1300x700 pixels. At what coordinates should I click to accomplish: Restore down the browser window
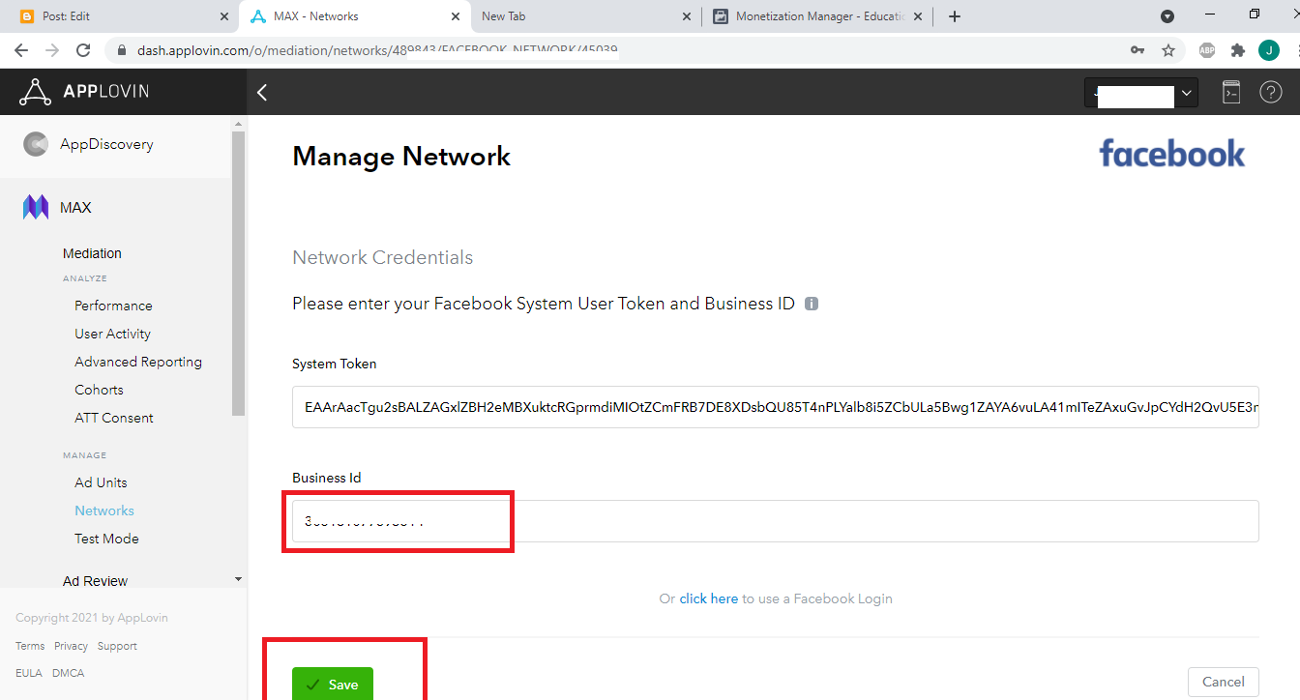tap(1255, 15)
